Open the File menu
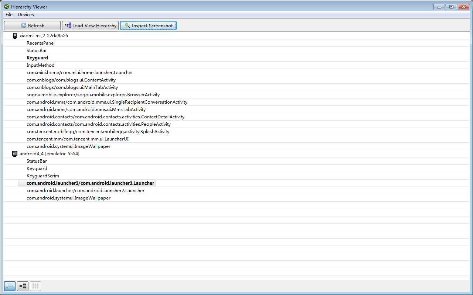Image resolution: width=473 pixels, height=295 pixels. click(x=9, y=15)
